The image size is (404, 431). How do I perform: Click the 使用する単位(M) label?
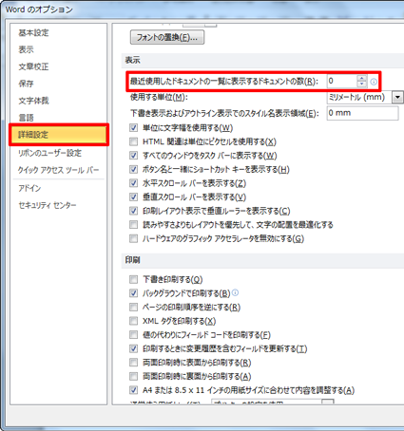tap(159, 97)
